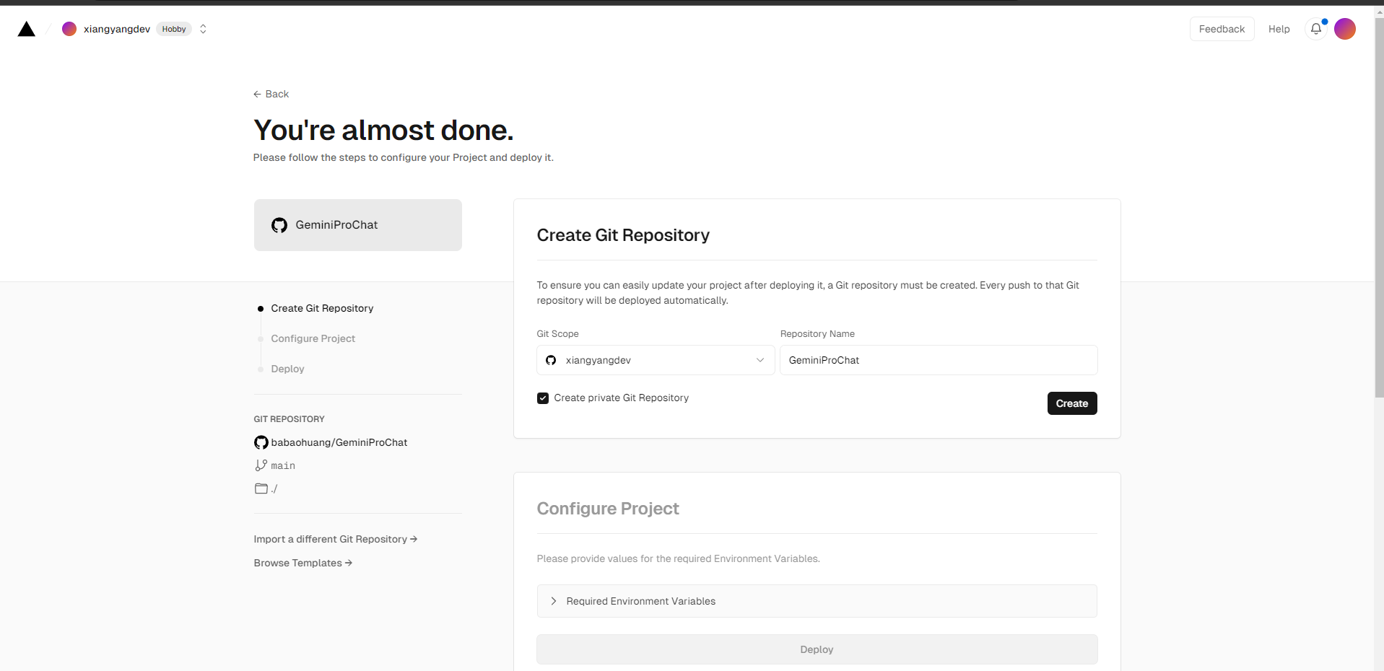Open the Feedback button
This screenshot has height=671, width=1384.
coord(1222,29)
